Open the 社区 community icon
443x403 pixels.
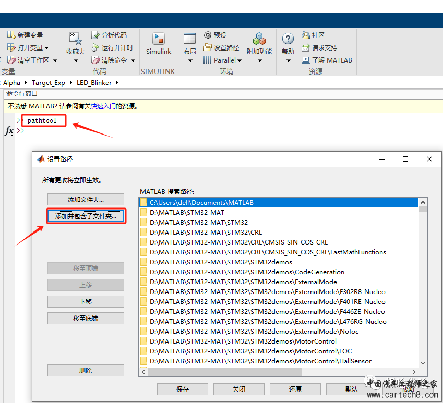305,35
